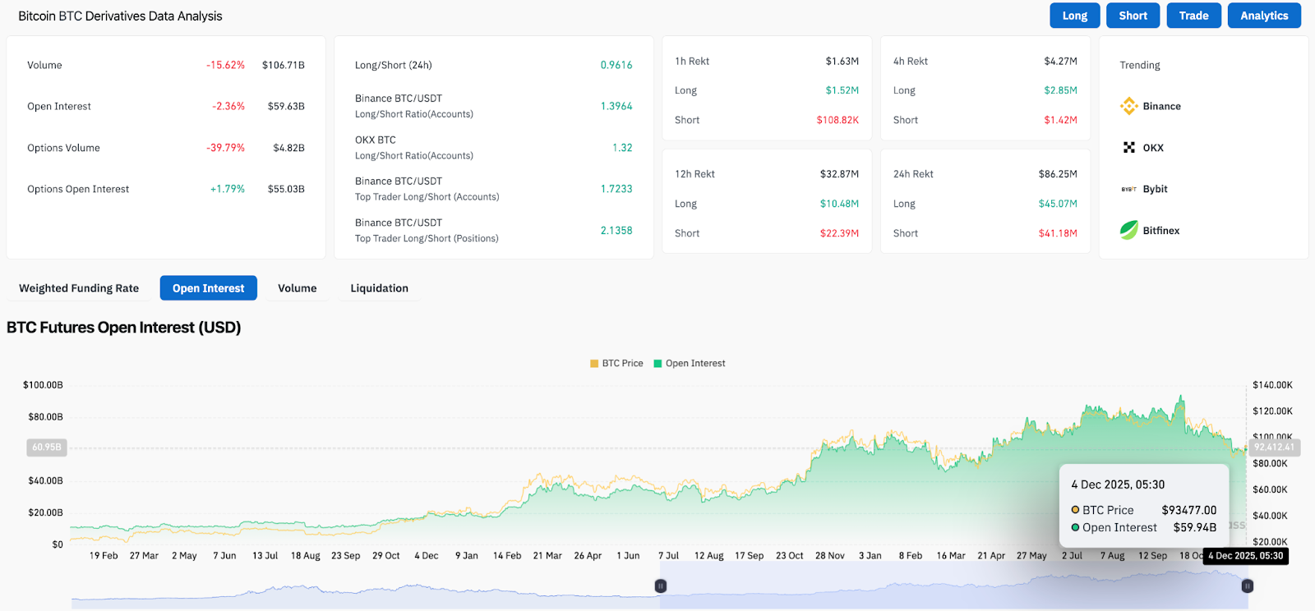Show the Liquidation tab
The width and height of the screenshot is (1315, 611).
379,288
